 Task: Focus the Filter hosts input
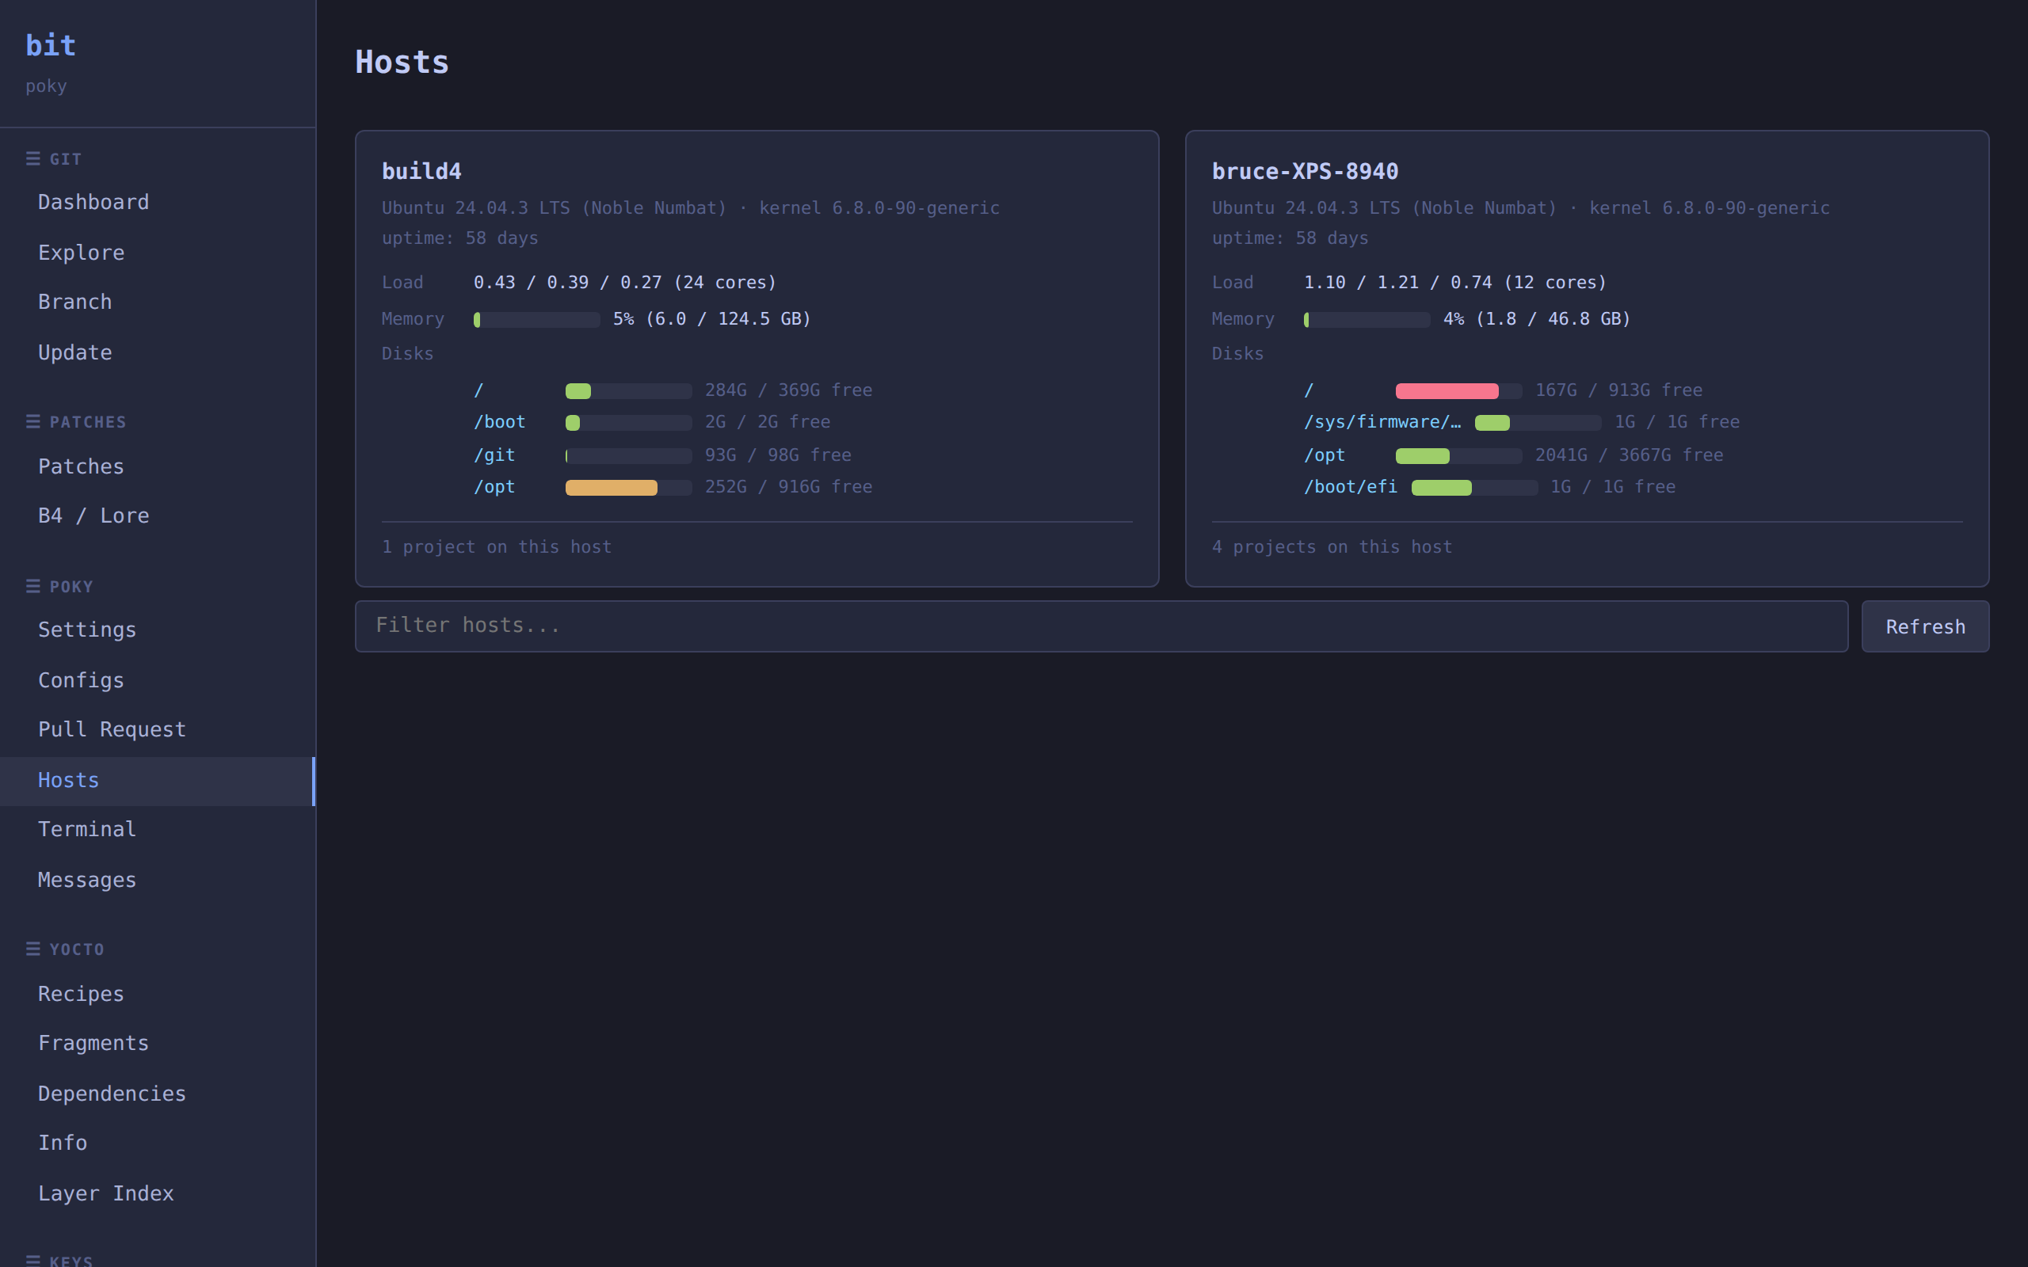[x=1101, y=626]
